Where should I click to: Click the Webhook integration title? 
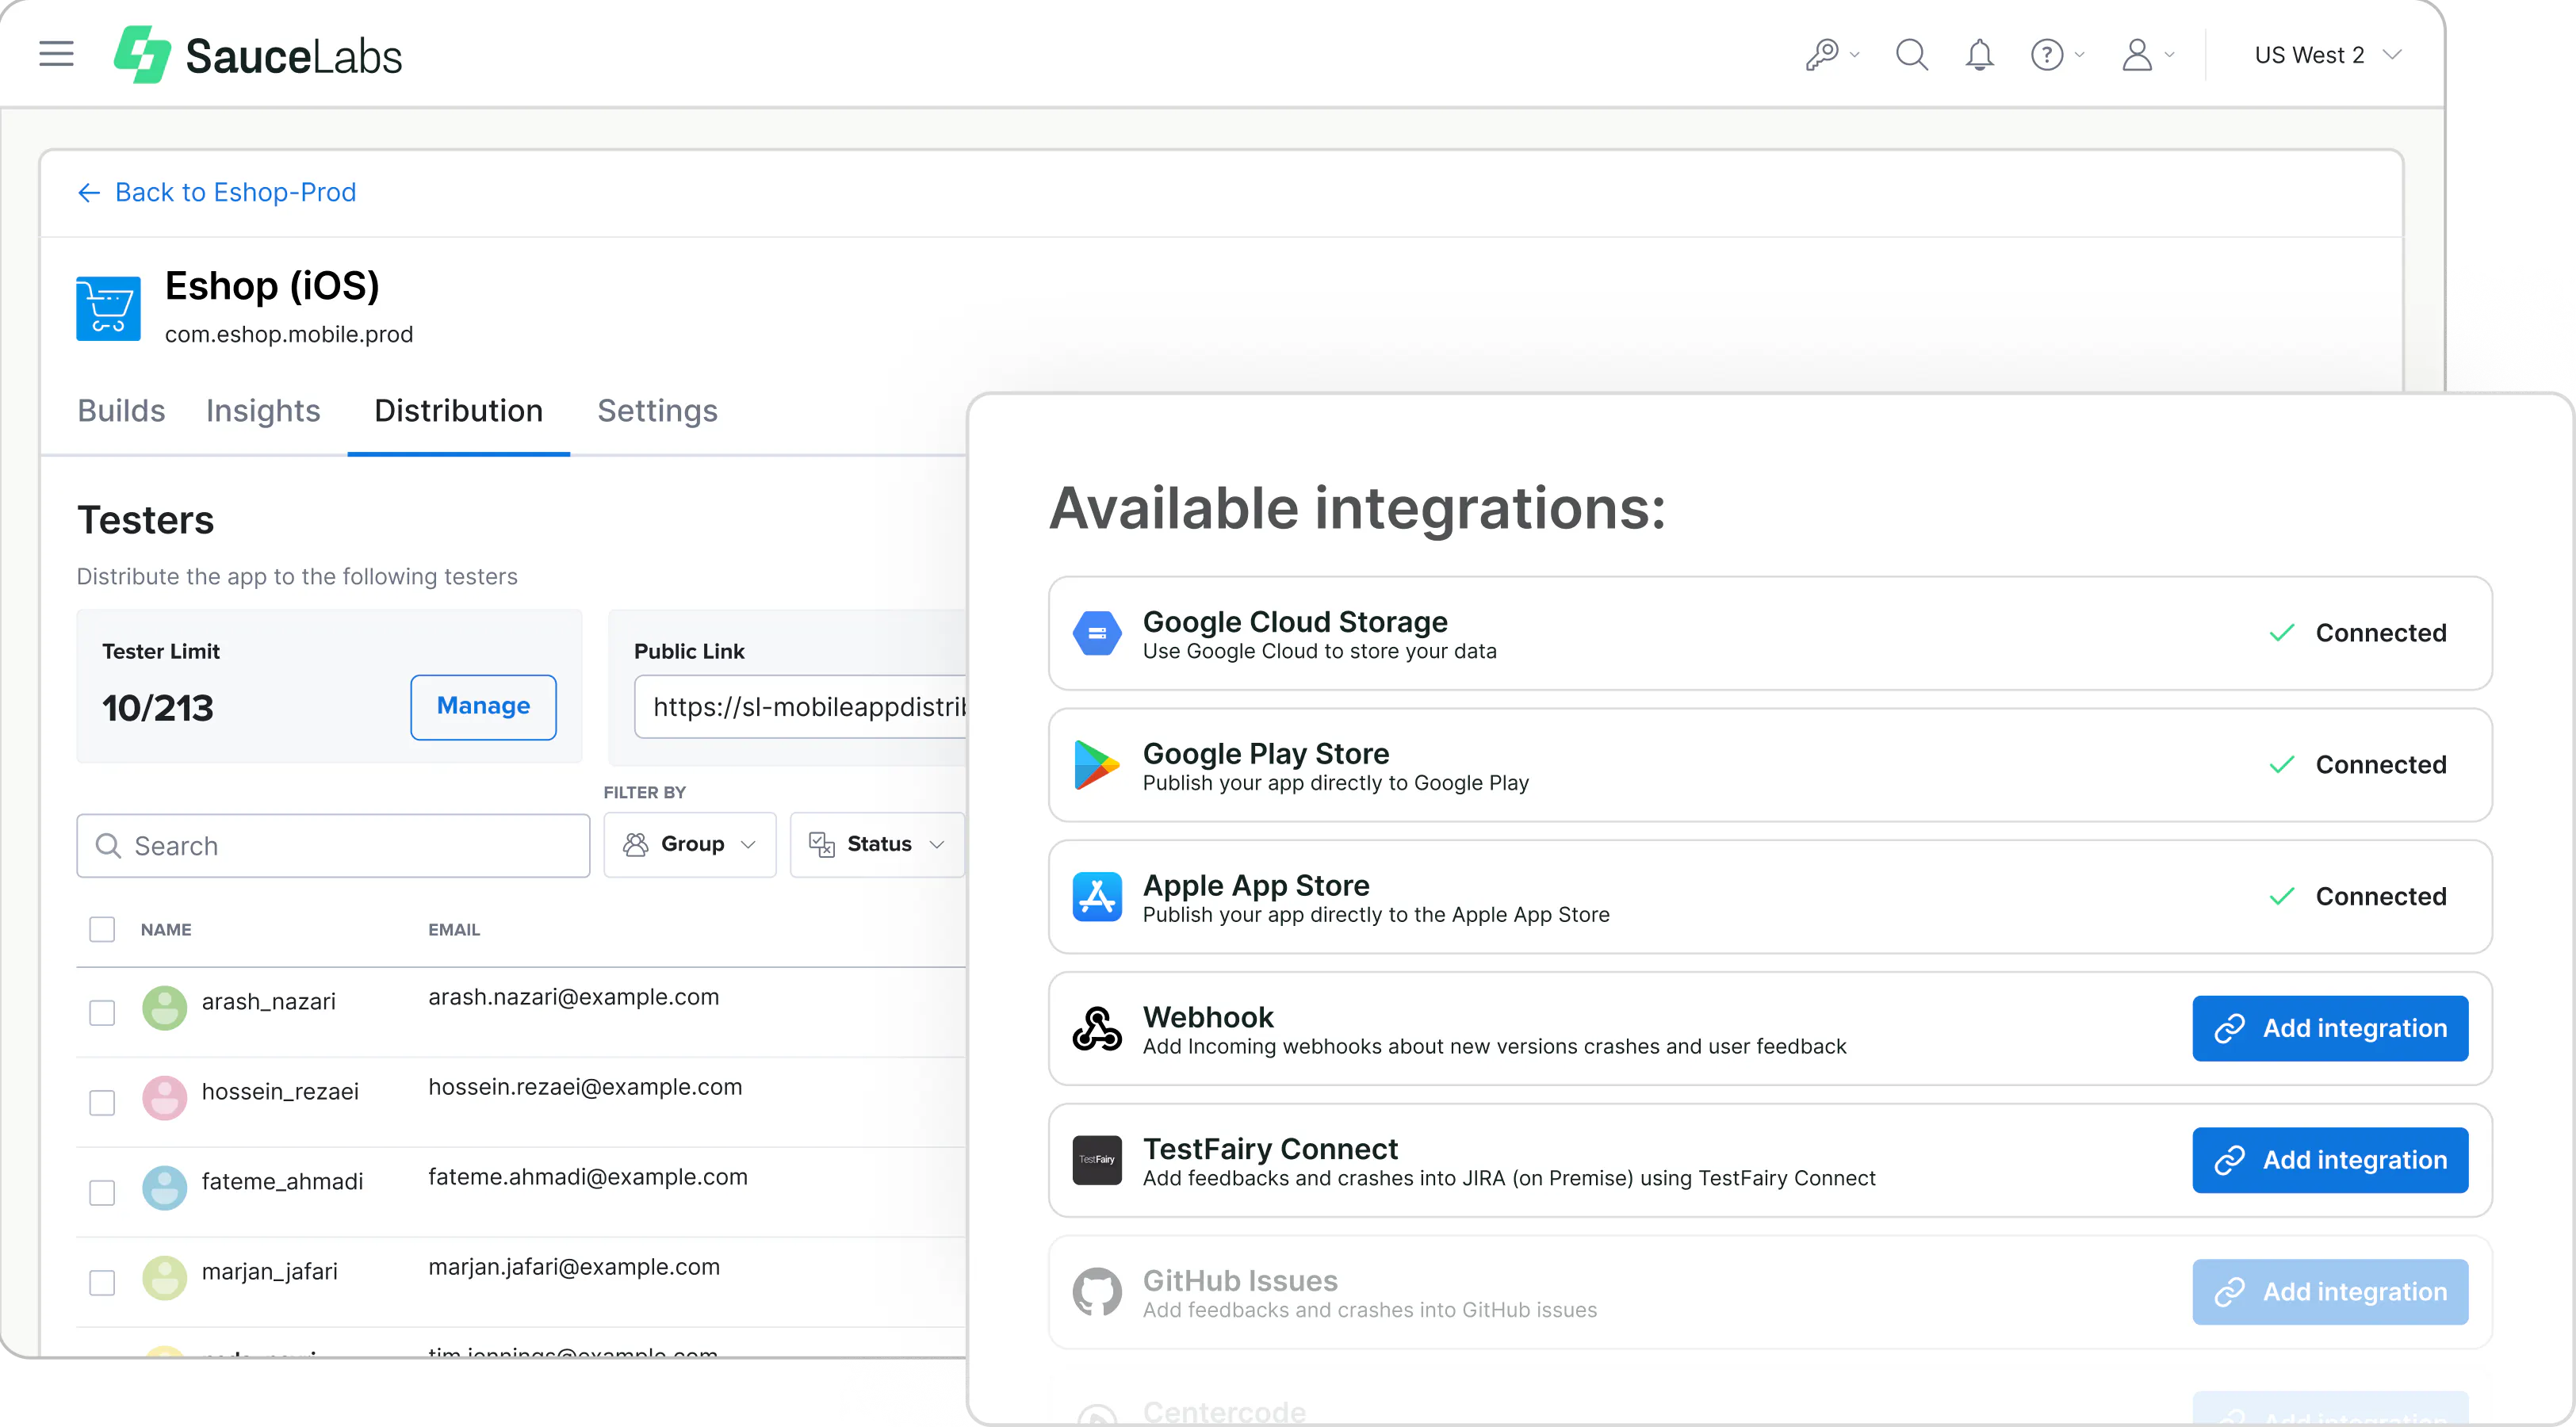[1208, 1017]
